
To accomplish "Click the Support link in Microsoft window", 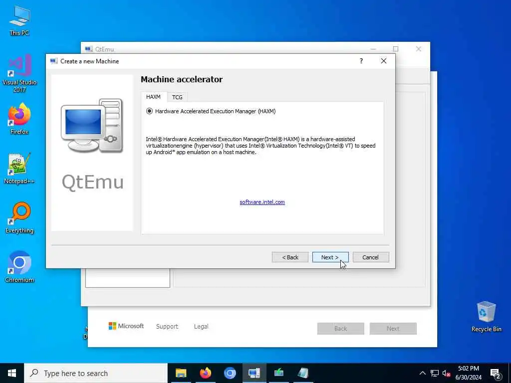I will 167,326.
